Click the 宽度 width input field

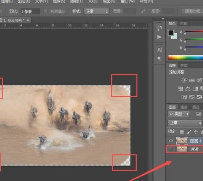(x=130, y=11)
